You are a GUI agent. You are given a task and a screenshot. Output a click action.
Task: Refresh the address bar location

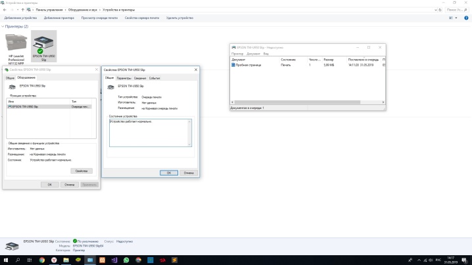[x=440, y=10]
